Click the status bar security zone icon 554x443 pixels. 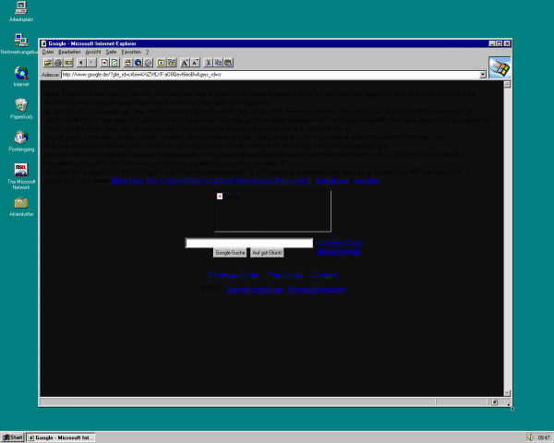(494, 402)
